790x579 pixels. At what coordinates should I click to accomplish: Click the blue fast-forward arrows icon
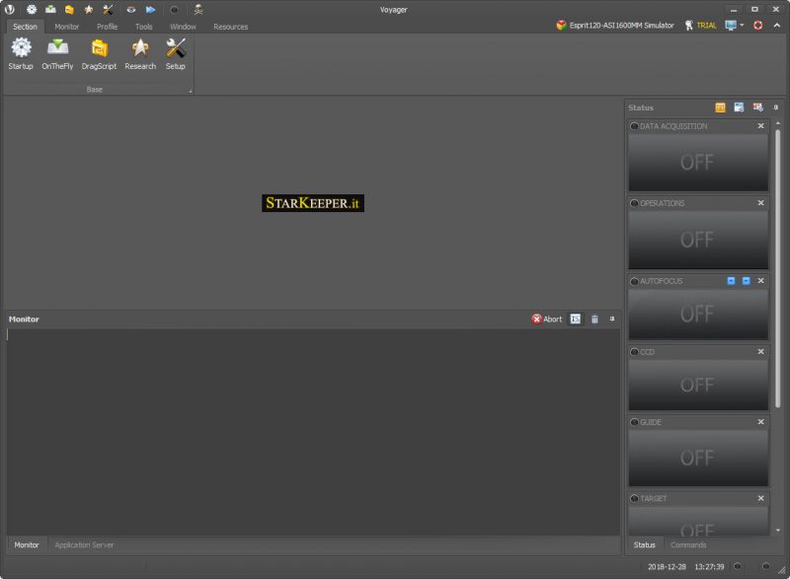(151, 9)
